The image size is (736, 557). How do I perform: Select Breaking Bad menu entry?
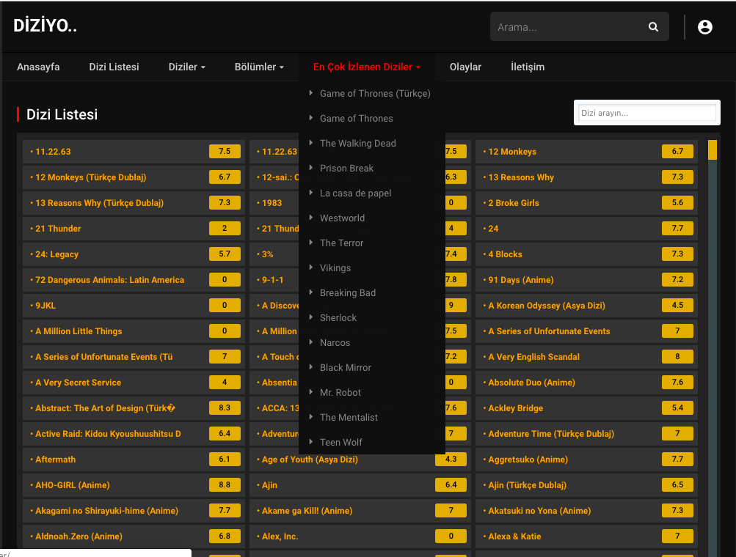point(348,292)
